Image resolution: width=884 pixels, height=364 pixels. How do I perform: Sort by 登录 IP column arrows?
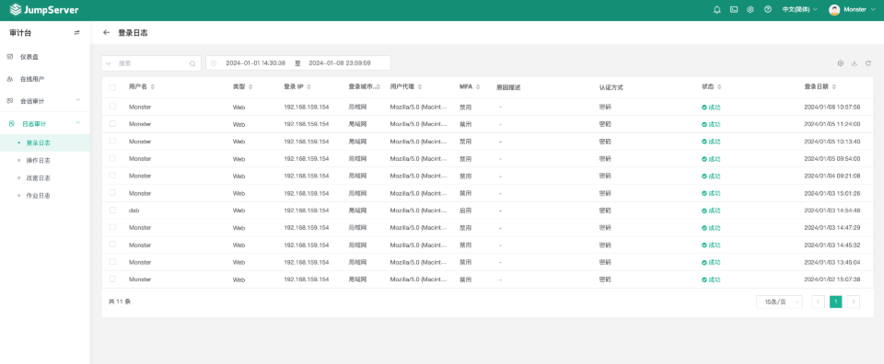(309, 86)
